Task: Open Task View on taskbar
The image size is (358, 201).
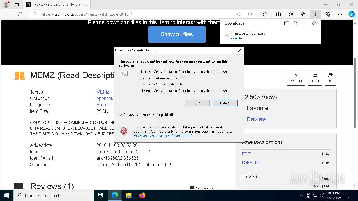Action: pyautogui.click(x=101, y=195)
